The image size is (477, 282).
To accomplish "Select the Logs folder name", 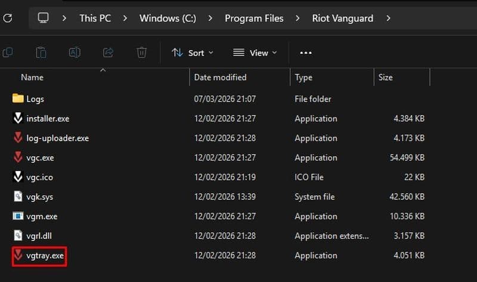I will click(x=35, y=99).
